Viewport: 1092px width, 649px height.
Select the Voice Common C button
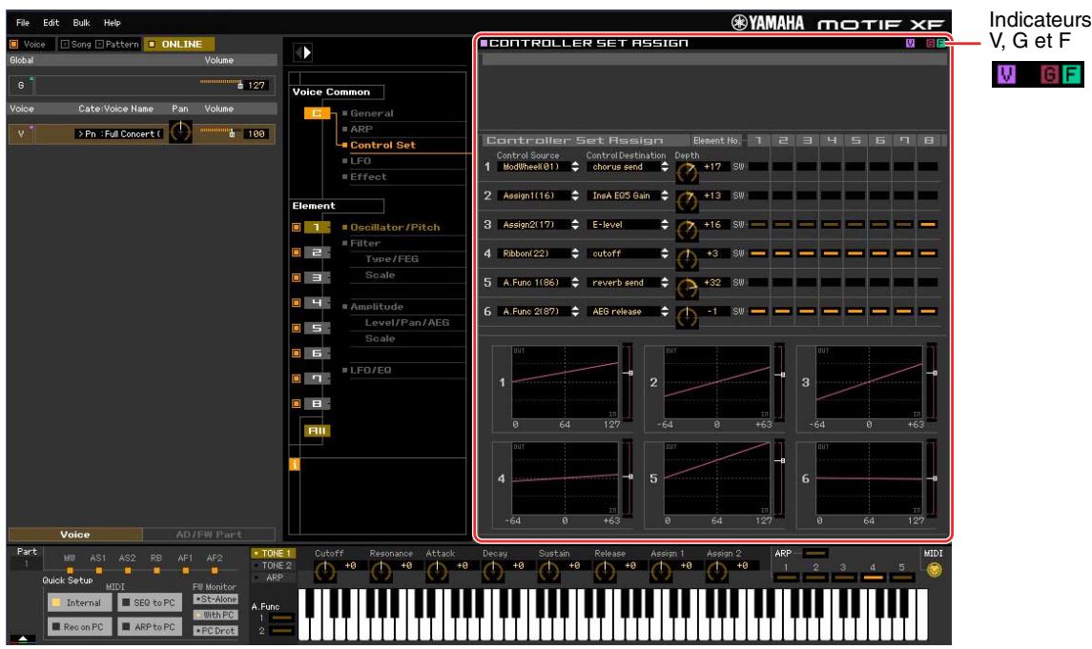(317, 112)
